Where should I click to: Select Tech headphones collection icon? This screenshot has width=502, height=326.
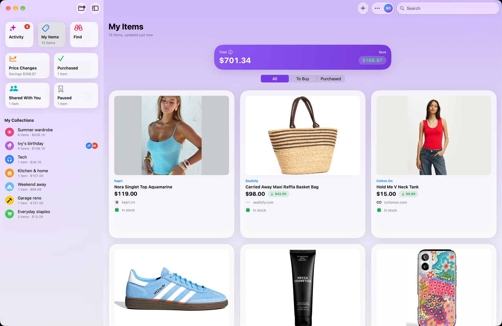click(9, 159)
